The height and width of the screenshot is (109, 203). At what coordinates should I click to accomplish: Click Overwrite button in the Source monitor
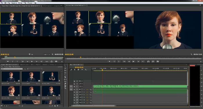point(51,62)
